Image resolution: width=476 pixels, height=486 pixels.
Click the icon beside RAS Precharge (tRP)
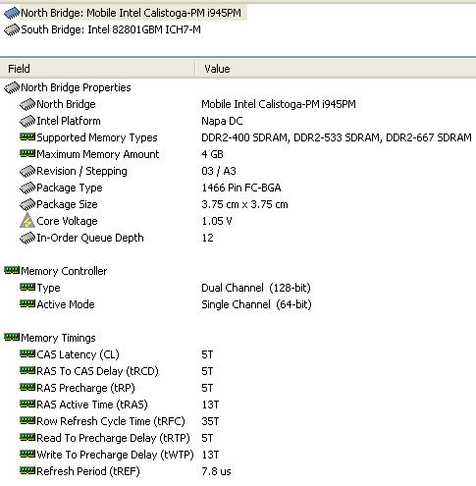click(27, 388)
